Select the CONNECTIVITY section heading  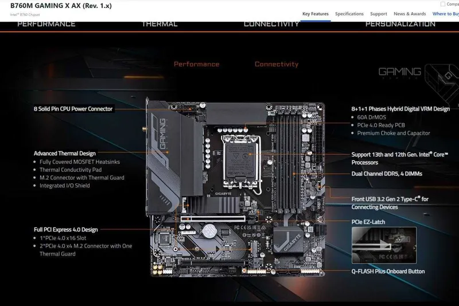coord(271,24)
